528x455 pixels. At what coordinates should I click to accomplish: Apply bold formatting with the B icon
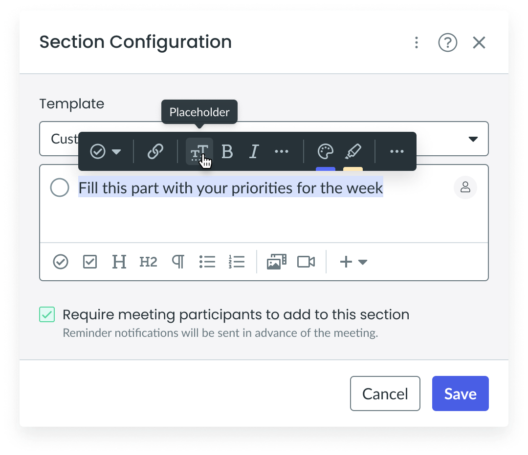227,152
